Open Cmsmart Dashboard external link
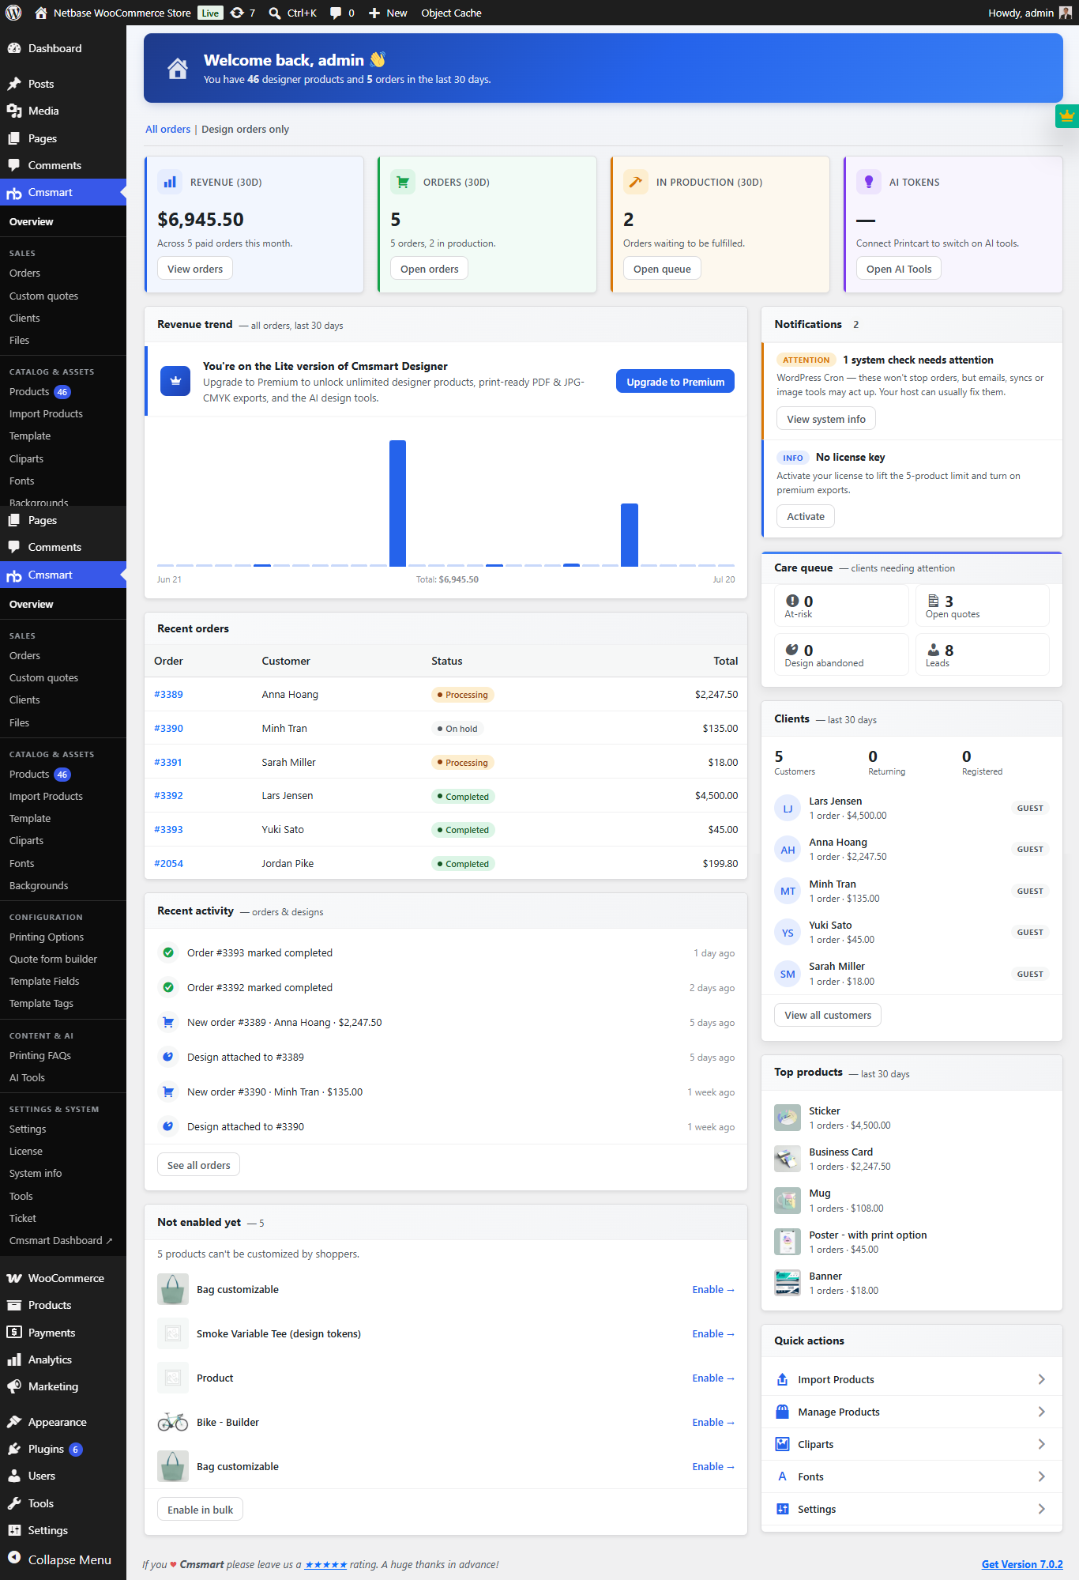Viewport: 1079px width, 1580px height. pyautogui.click(x=61, y=1240)
